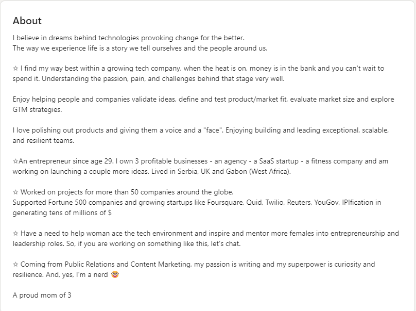Click the star before "Have a need to help"
The image size is (416, 311).
click(15, 234)
